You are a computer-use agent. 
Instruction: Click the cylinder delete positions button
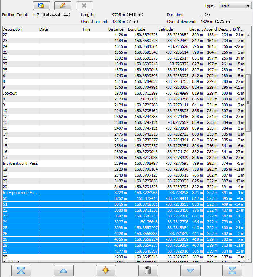[x=148, y=271]
